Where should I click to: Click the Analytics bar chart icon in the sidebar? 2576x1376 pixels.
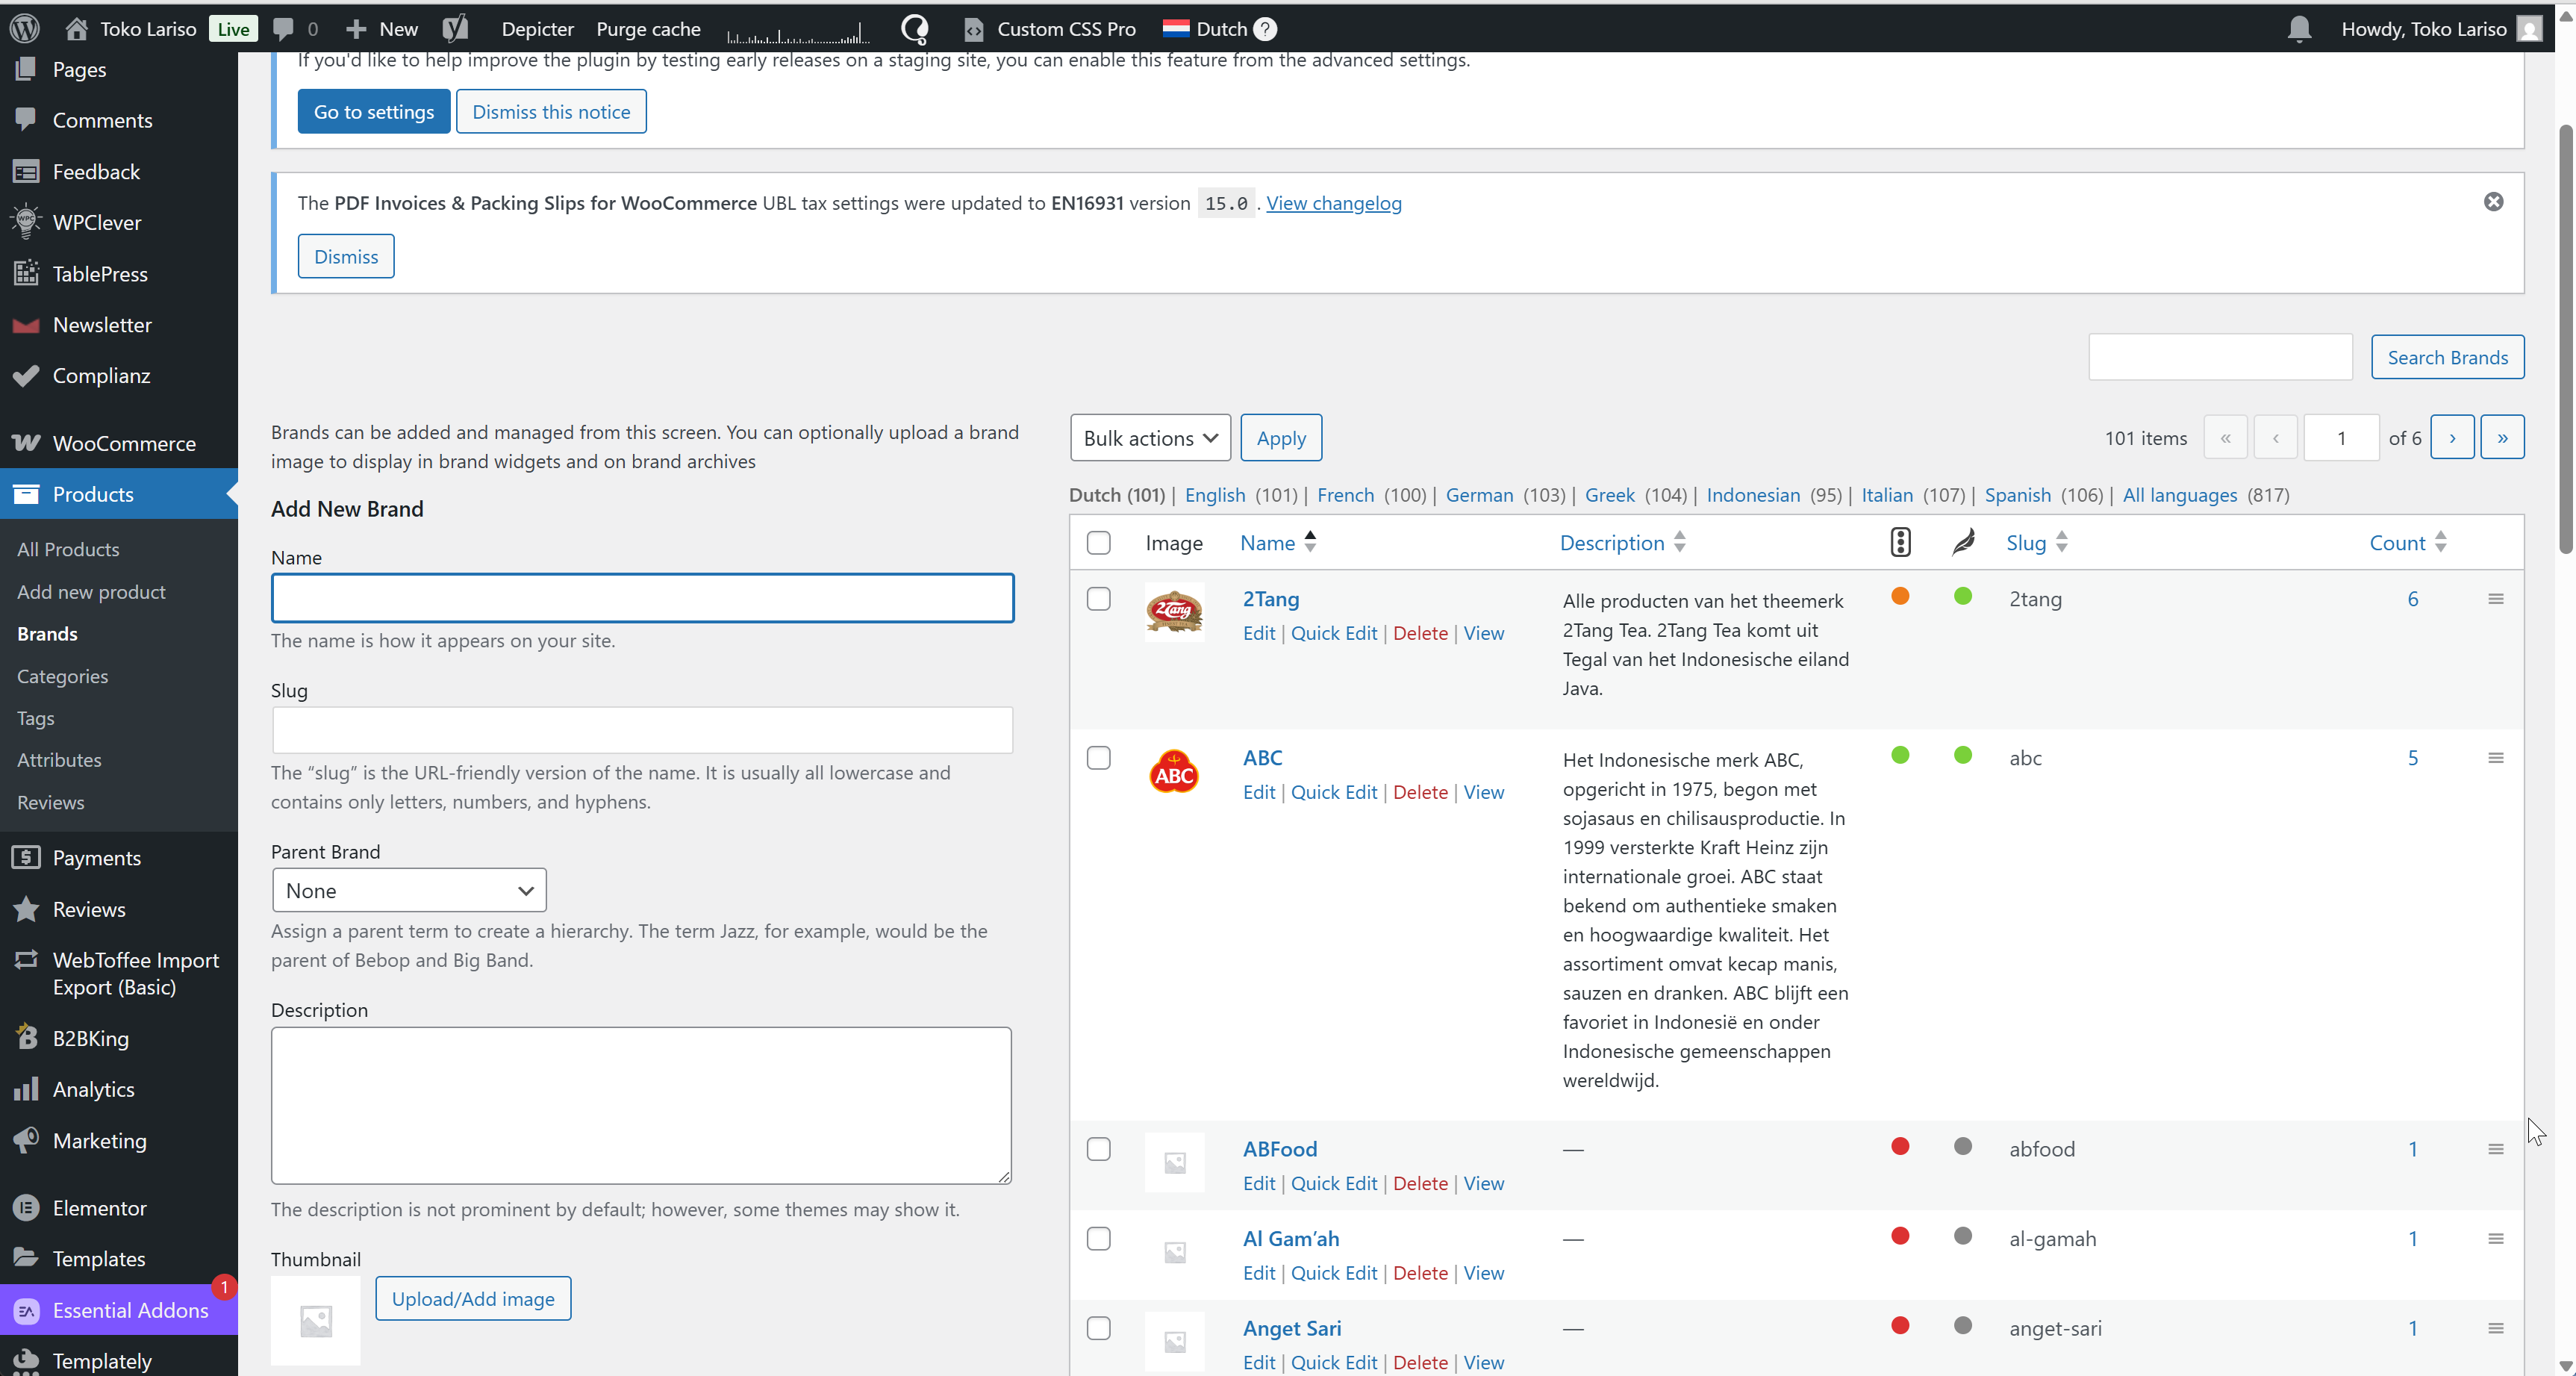click(x=26, y=1088)
